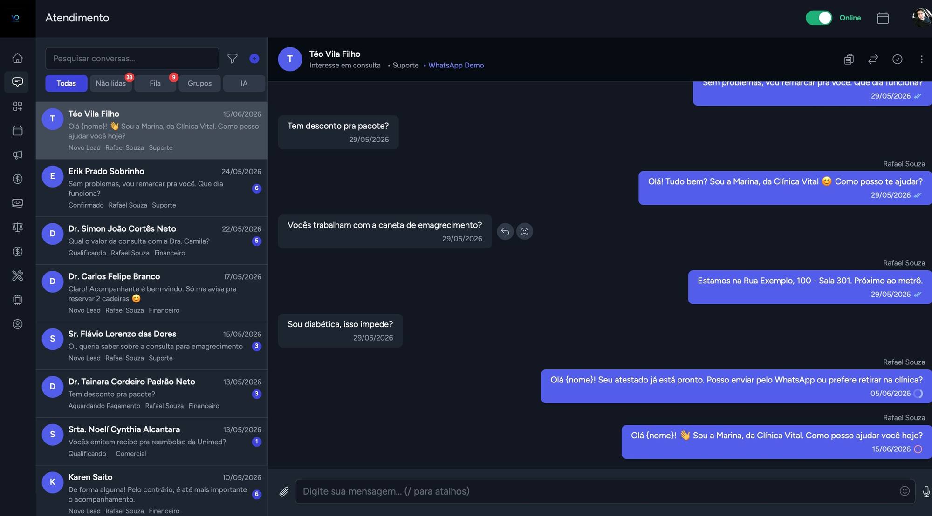The height and width of the screenshot is (516, 932).
Task: Switch to the Não lidas tab
Action: point(110,83)
